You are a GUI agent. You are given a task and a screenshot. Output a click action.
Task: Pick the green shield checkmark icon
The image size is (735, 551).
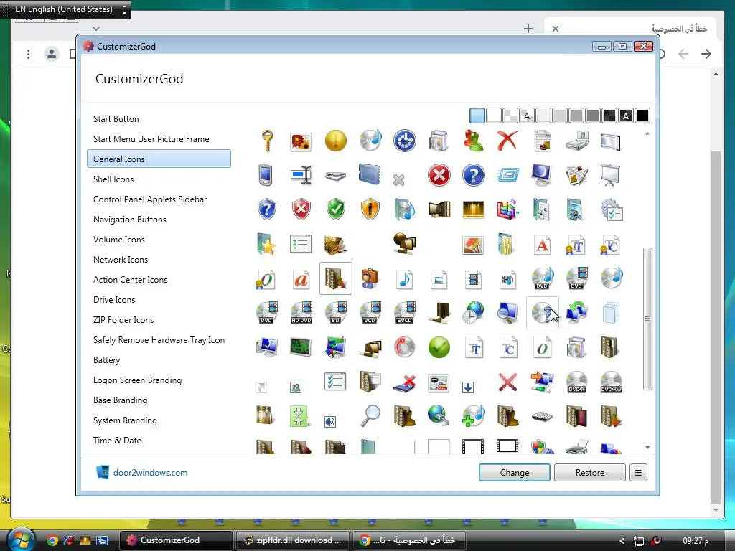click(336, 209)
